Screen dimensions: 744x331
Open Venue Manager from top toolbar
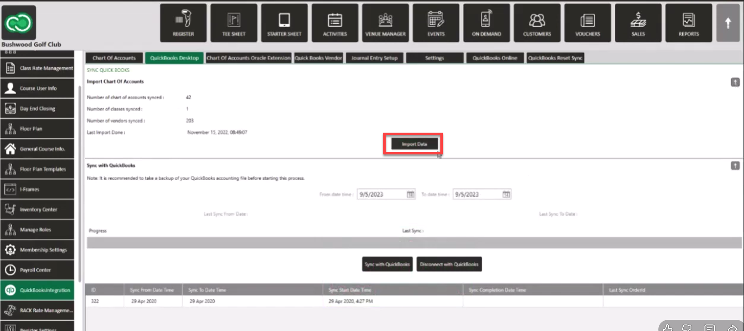point(385,23)
